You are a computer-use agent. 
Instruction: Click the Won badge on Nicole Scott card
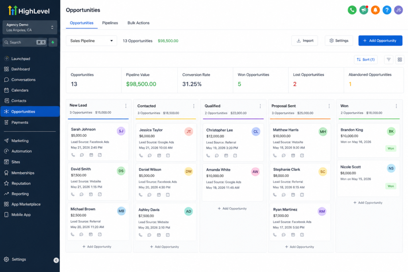pyautogui.click(x=390, y=186)
